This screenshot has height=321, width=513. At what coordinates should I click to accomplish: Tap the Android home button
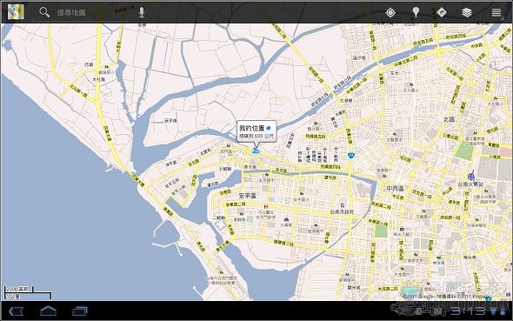(48, 311)
